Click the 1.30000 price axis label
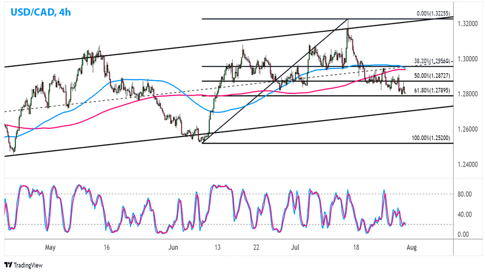Screen dimensions: 485x272 pyautogui.click(x=468, y=59)
